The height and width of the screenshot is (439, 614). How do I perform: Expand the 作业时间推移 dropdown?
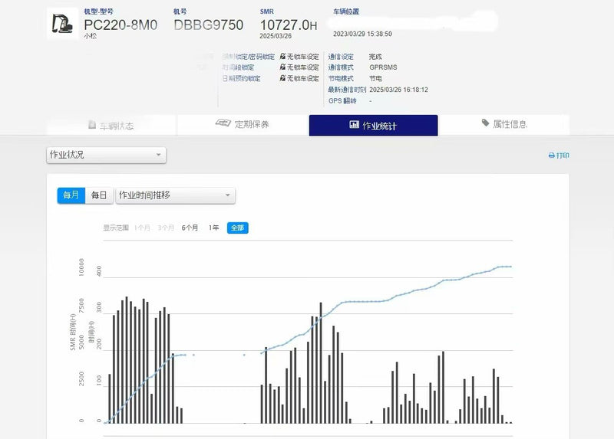(x=175, y=195)
